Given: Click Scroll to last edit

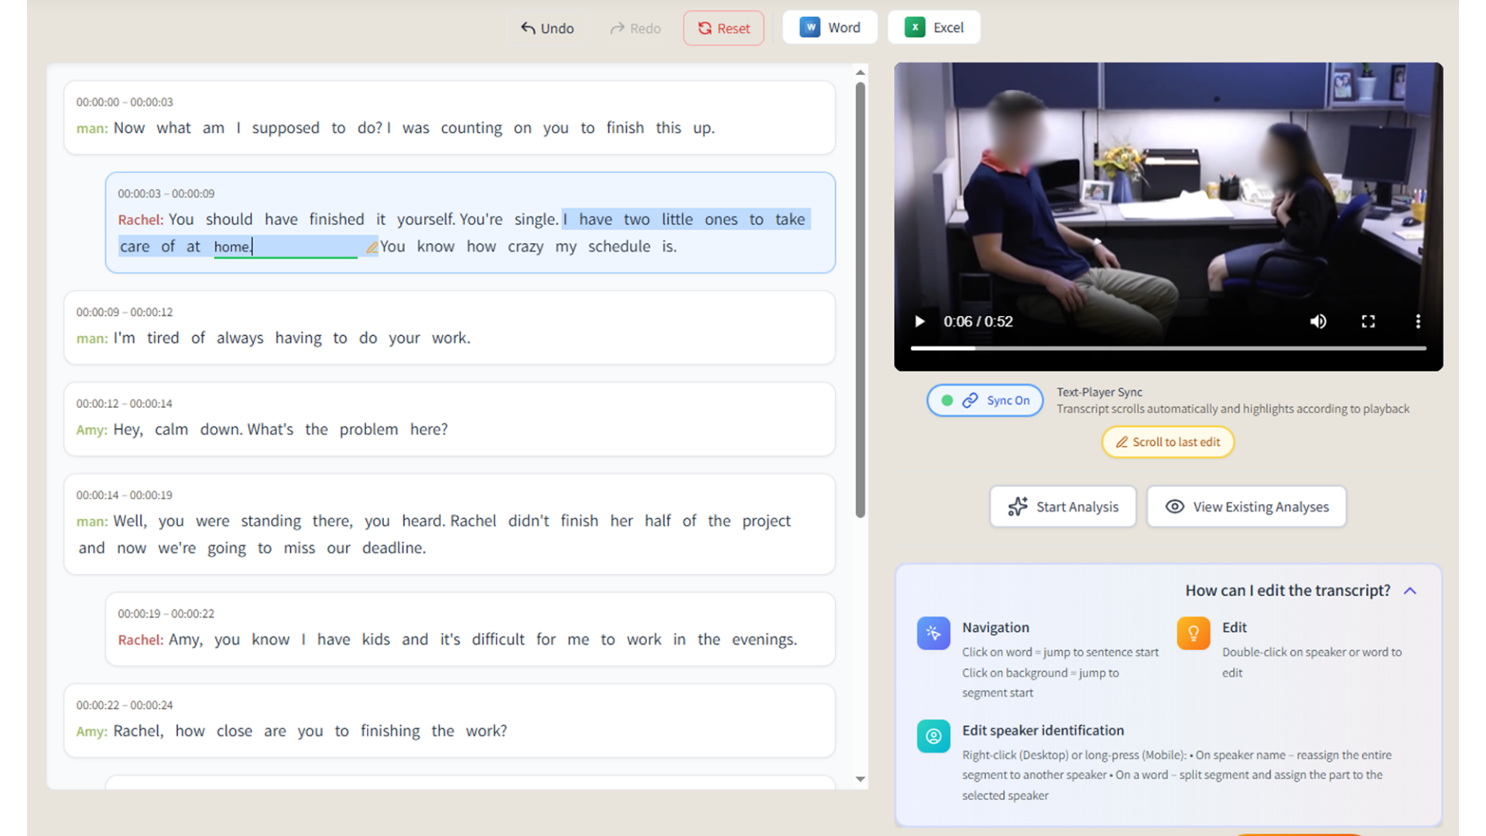Looking at the screenshot, I should point(1167,441).
